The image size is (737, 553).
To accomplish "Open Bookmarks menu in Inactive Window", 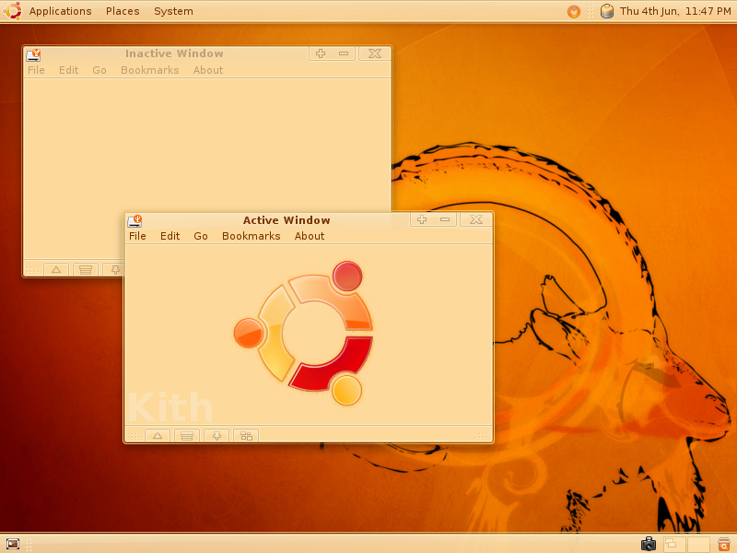I will coord(150,70).
